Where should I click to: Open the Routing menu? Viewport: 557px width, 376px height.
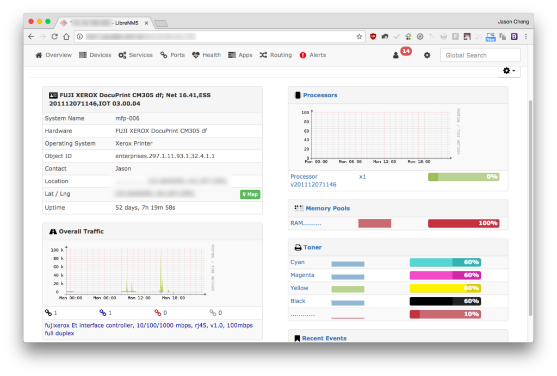point(276,55)
